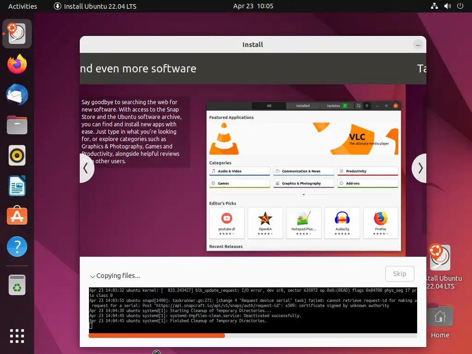Open the Trash in the dock
Screen dimensions: 472x354
click(17, 285)
